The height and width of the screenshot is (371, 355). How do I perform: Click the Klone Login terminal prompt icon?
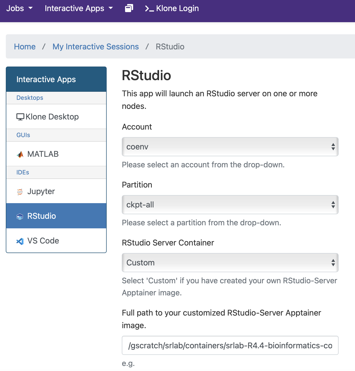[x=149, y=9]
